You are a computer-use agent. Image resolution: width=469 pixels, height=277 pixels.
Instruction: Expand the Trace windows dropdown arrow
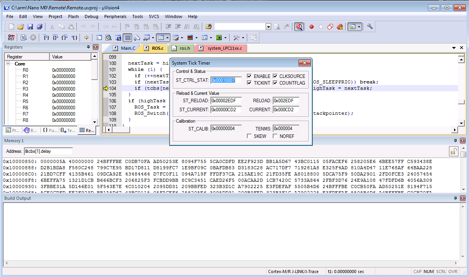coord(211,38)
